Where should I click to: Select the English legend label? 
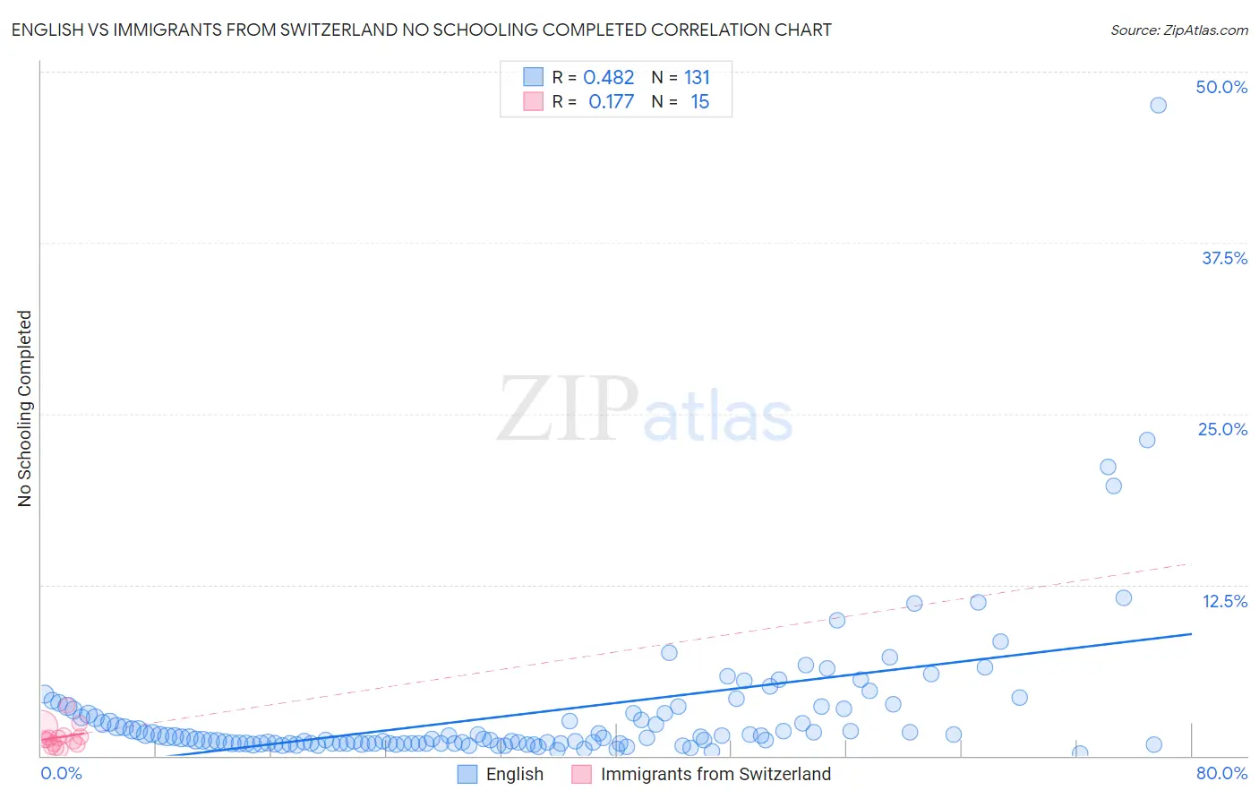click(515, 774)
